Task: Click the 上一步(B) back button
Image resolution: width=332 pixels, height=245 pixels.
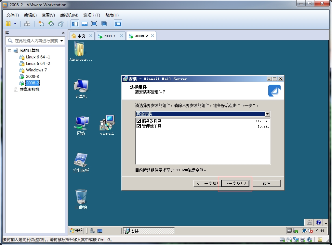Action: pos(207,183)
